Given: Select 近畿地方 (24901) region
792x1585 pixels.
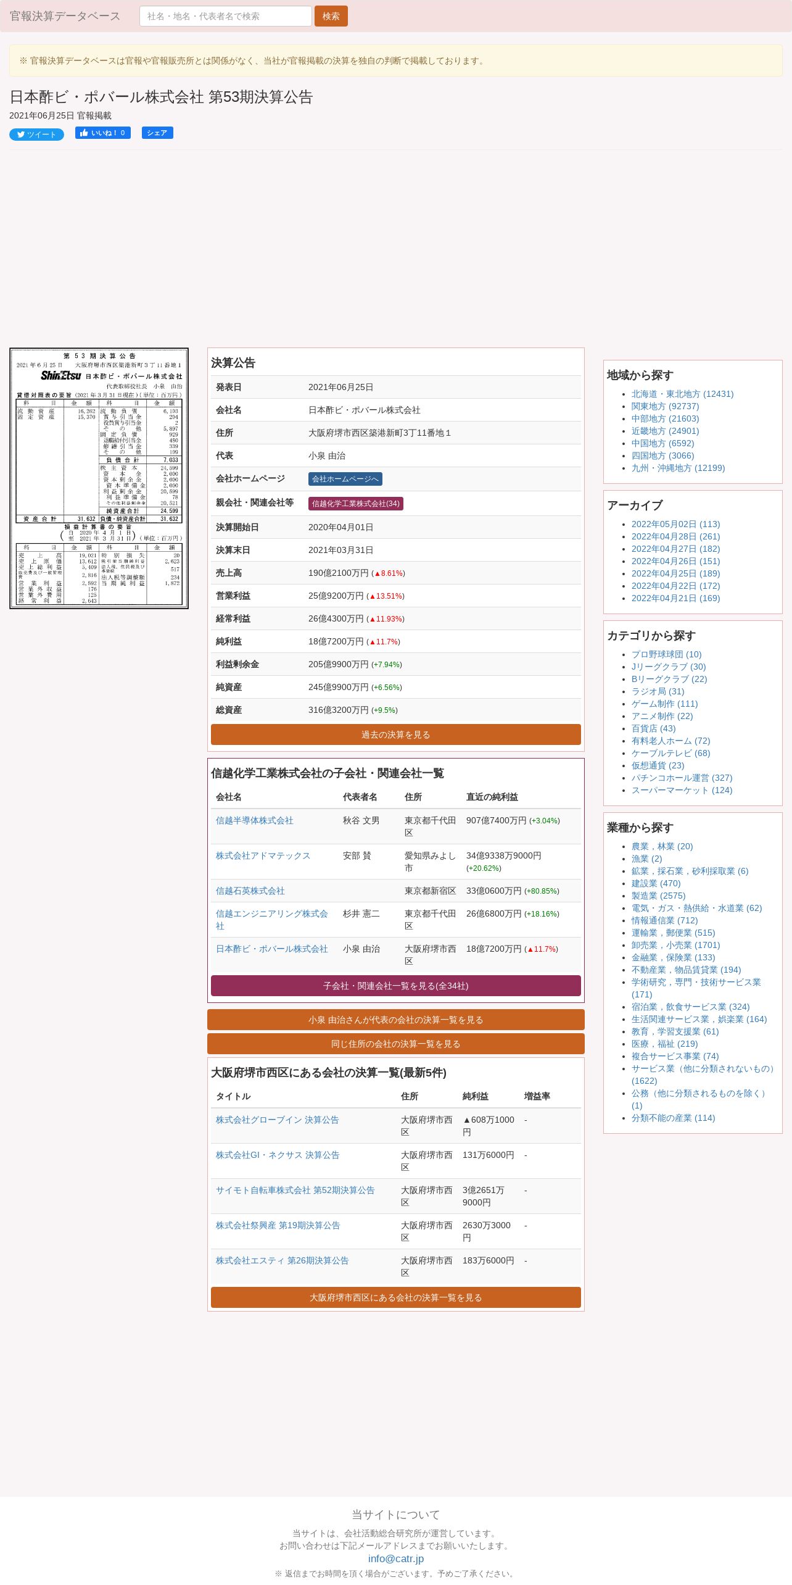Looking at the screenshot, I should tap(665, 431).
